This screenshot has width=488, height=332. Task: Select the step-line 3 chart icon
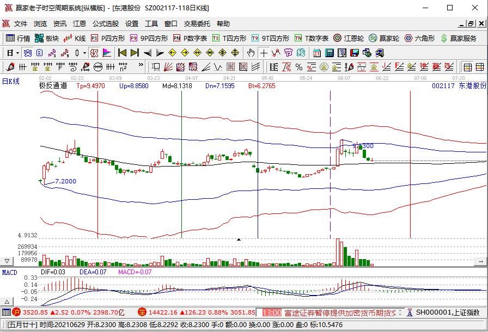coord(52,53)
